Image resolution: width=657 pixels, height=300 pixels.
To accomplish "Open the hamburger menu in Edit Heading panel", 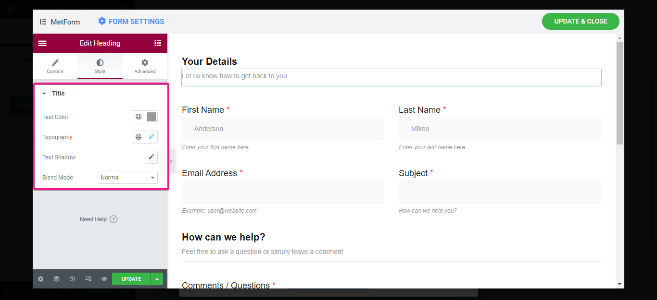I will [x=42, y=43].
